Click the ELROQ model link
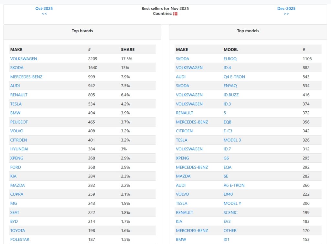331x244 pixels. [x=230, y=59]
